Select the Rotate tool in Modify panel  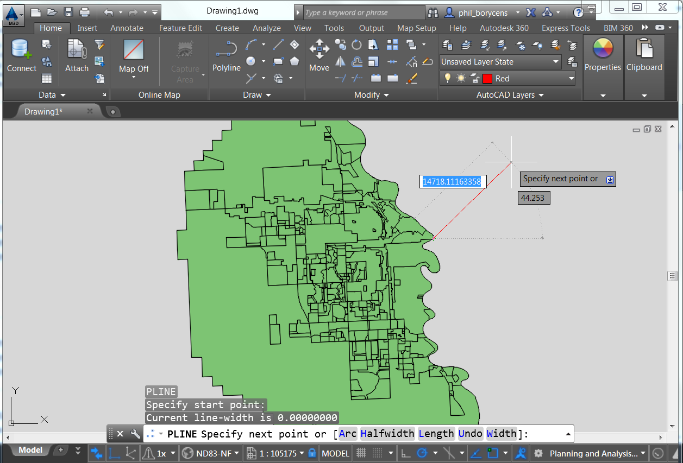click(357, 45)
